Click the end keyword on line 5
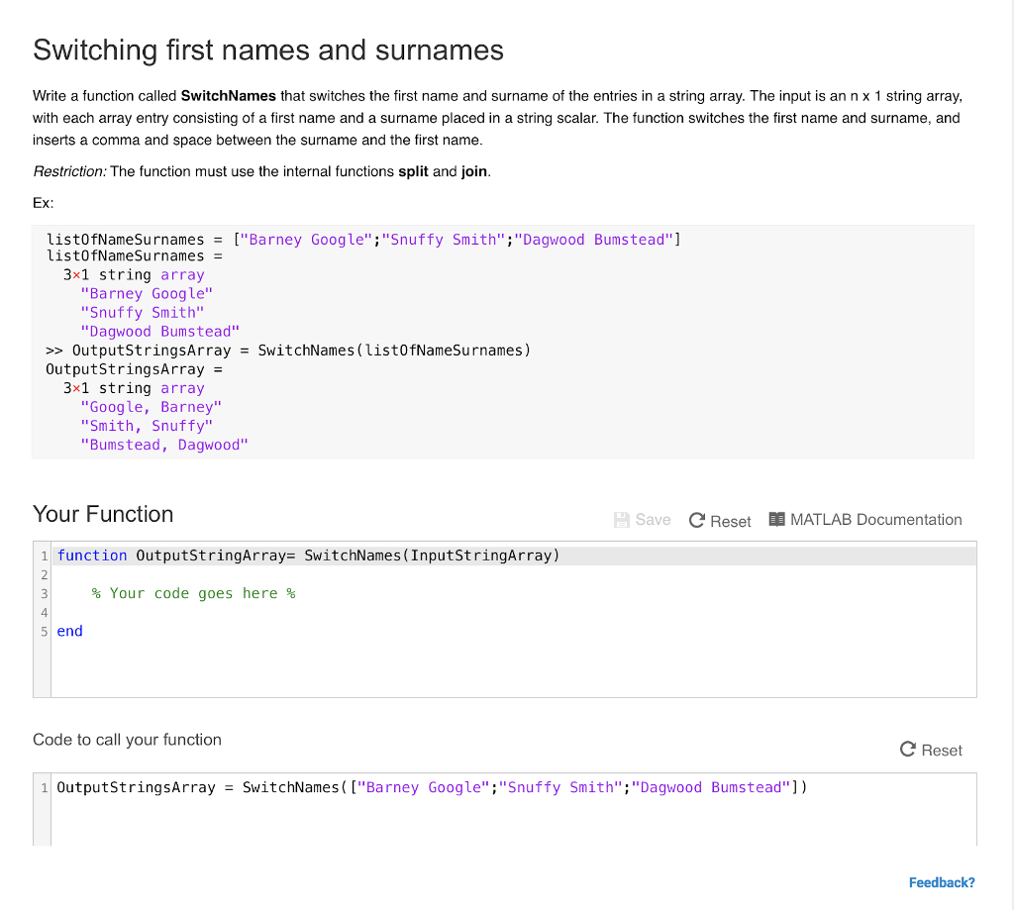Screen dimensions: 1014x910 pos(69,631)
